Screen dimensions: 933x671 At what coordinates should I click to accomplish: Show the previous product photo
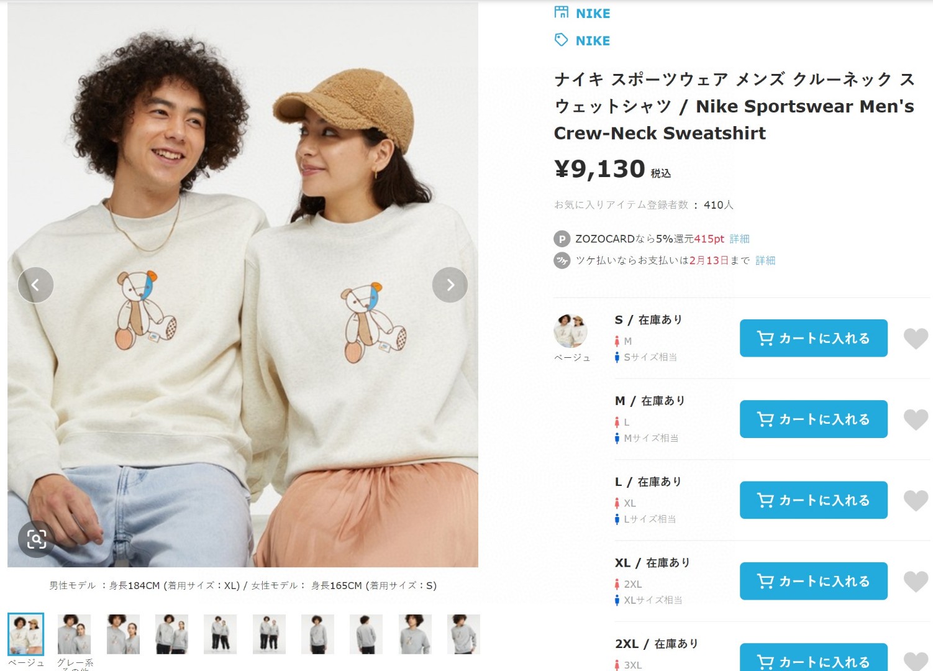coord(35,285)
